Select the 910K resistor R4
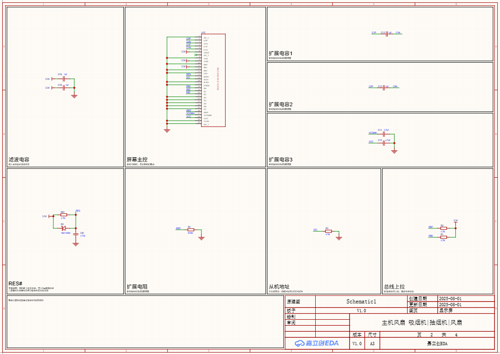 pyautogui.click(x=191, y=230)
